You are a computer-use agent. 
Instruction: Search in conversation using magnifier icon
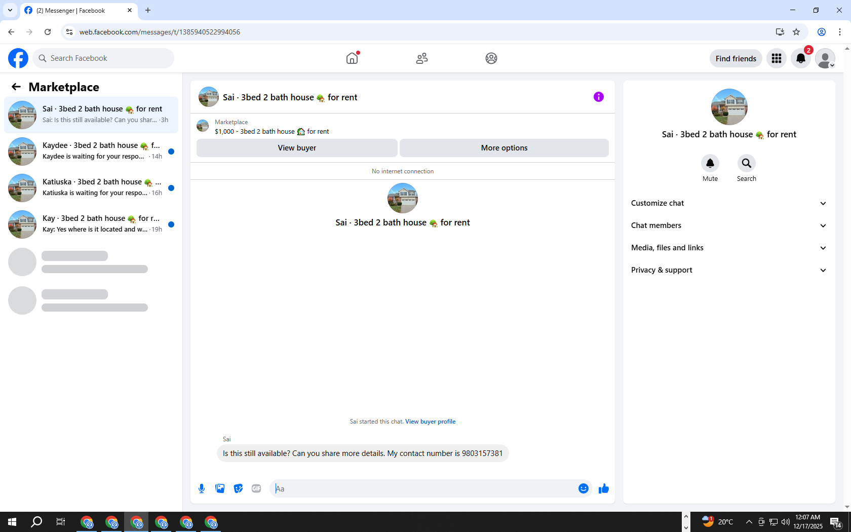point(747,163)
